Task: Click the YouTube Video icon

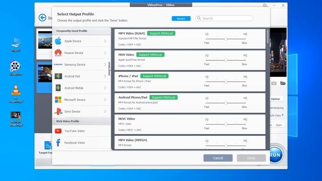Action: click(x=58, y=131)
